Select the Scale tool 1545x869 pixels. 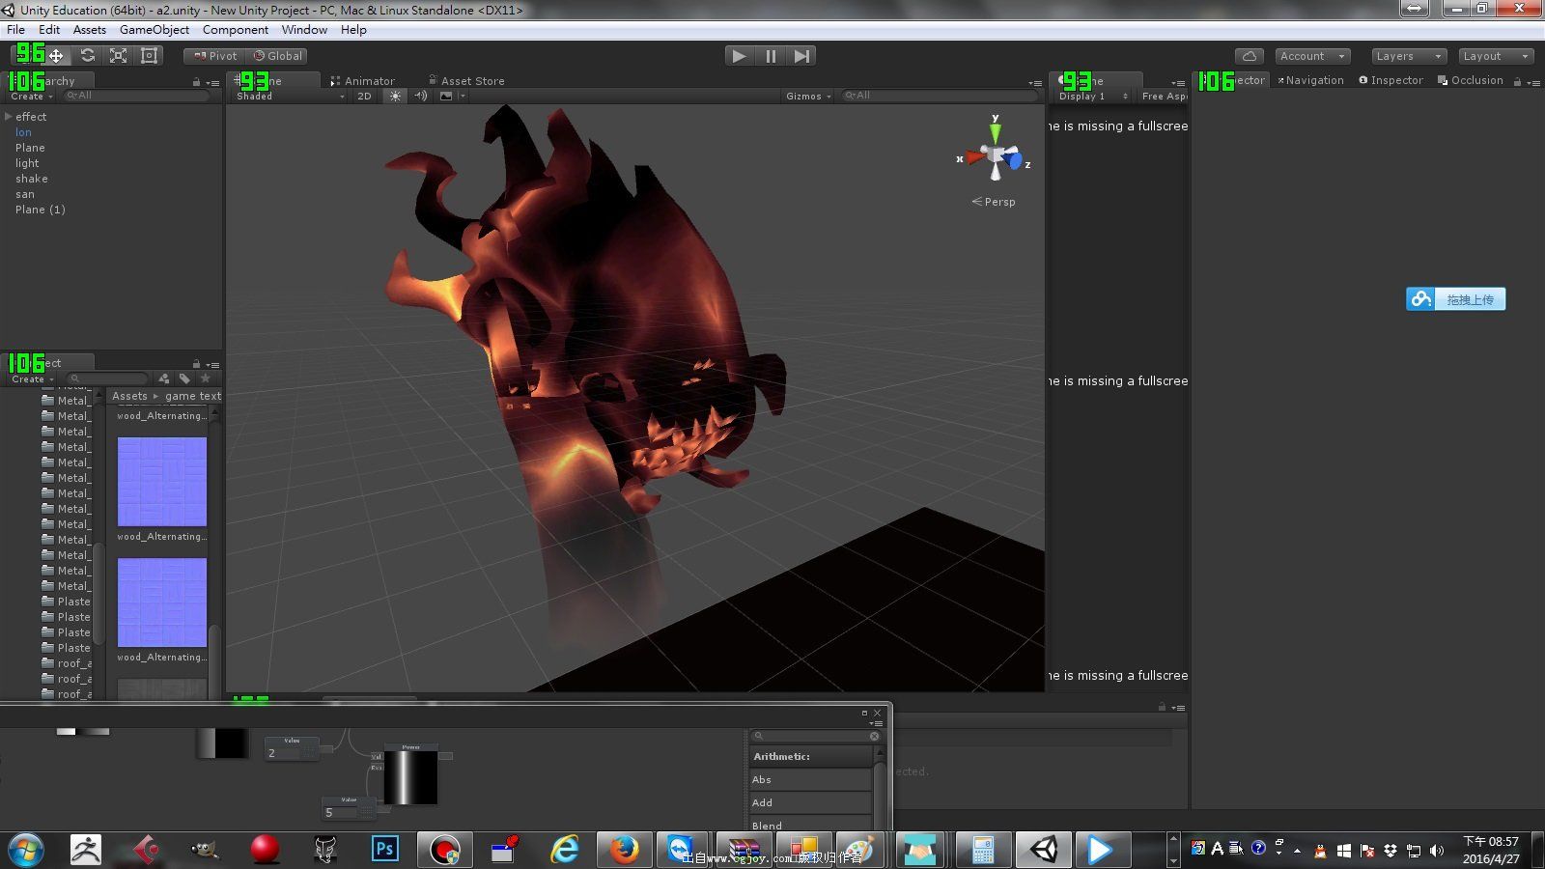(x=118, y=56)
